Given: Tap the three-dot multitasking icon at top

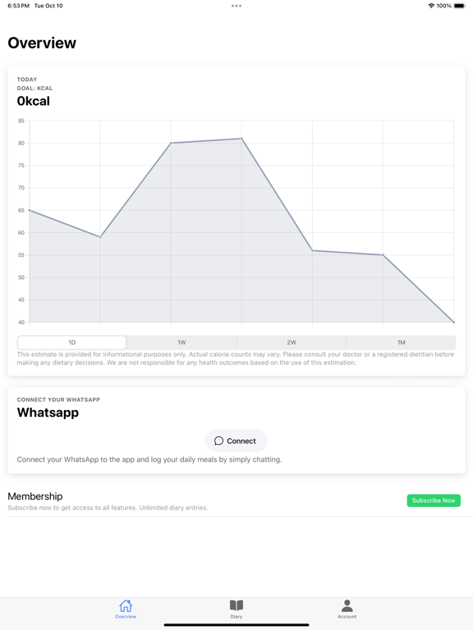Looking at the screenshot, I should pos(236,6).
